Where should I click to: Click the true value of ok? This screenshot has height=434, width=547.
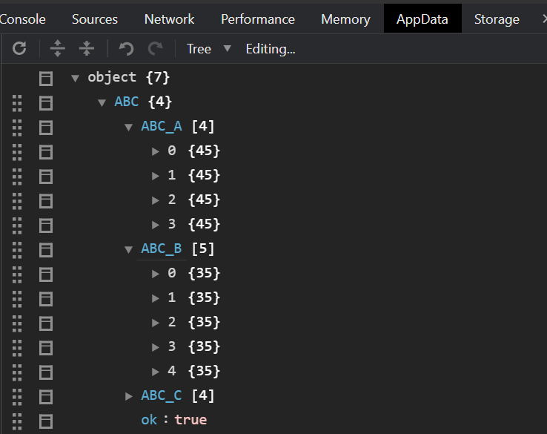tap(190, 420)
